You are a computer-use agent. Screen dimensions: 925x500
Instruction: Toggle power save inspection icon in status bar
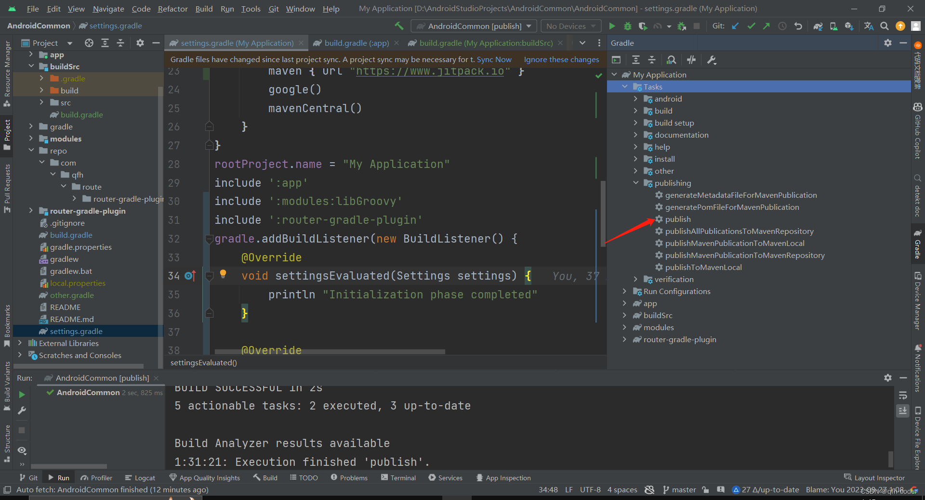pyautogui.click(x=649, y=490)
